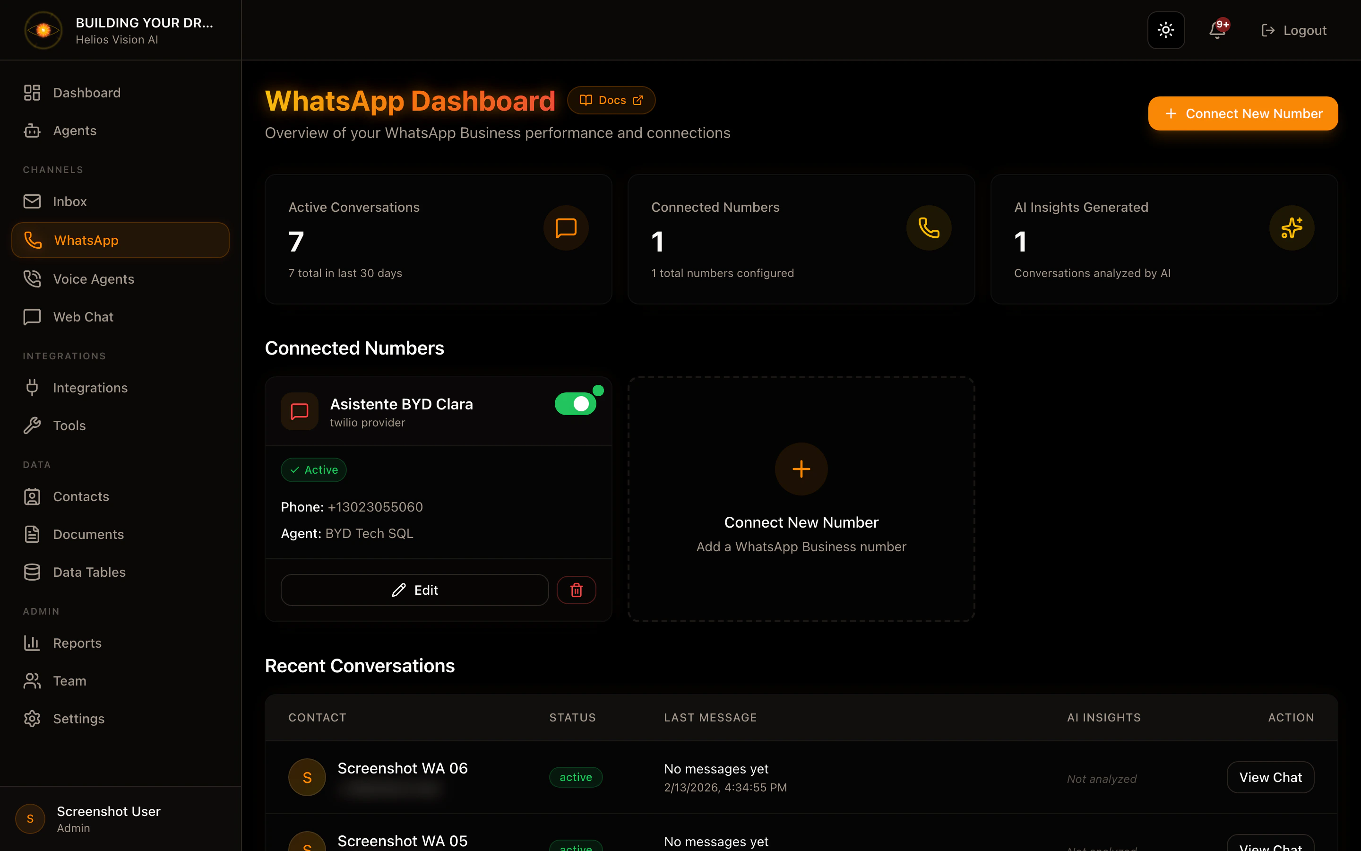Click the Active Conversations chat icon
The height and width of the screenshot is (851, 1361).
(566, 228)
